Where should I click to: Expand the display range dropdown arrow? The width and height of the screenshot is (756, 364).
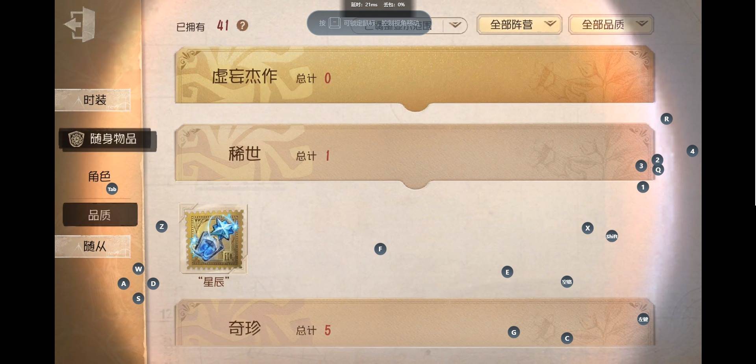point(455,25)
